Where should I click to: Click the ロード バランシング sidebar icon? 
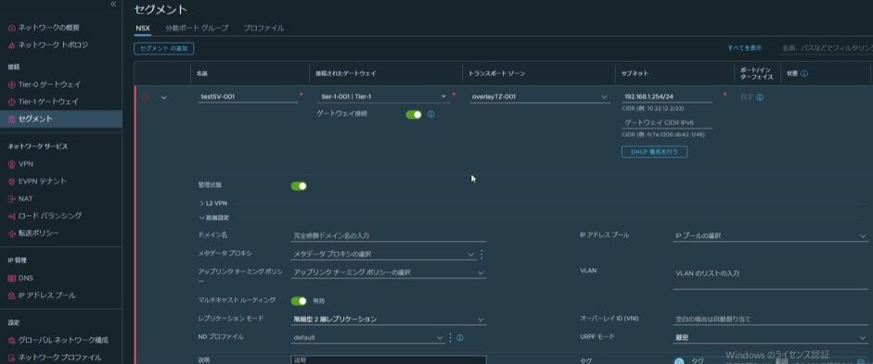12,216
